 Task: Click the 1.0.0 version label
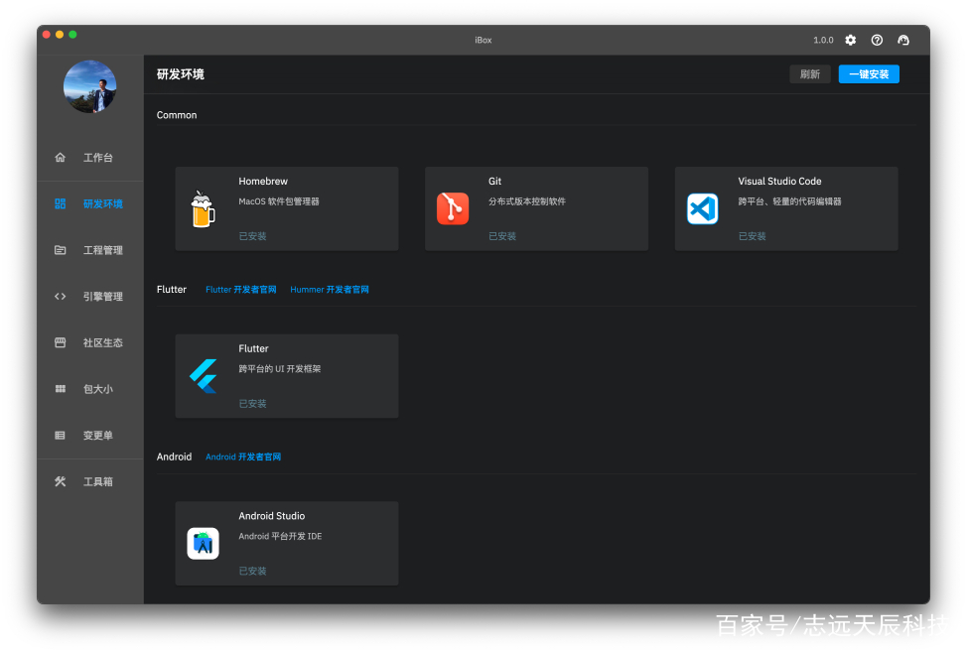coord(823,40)
